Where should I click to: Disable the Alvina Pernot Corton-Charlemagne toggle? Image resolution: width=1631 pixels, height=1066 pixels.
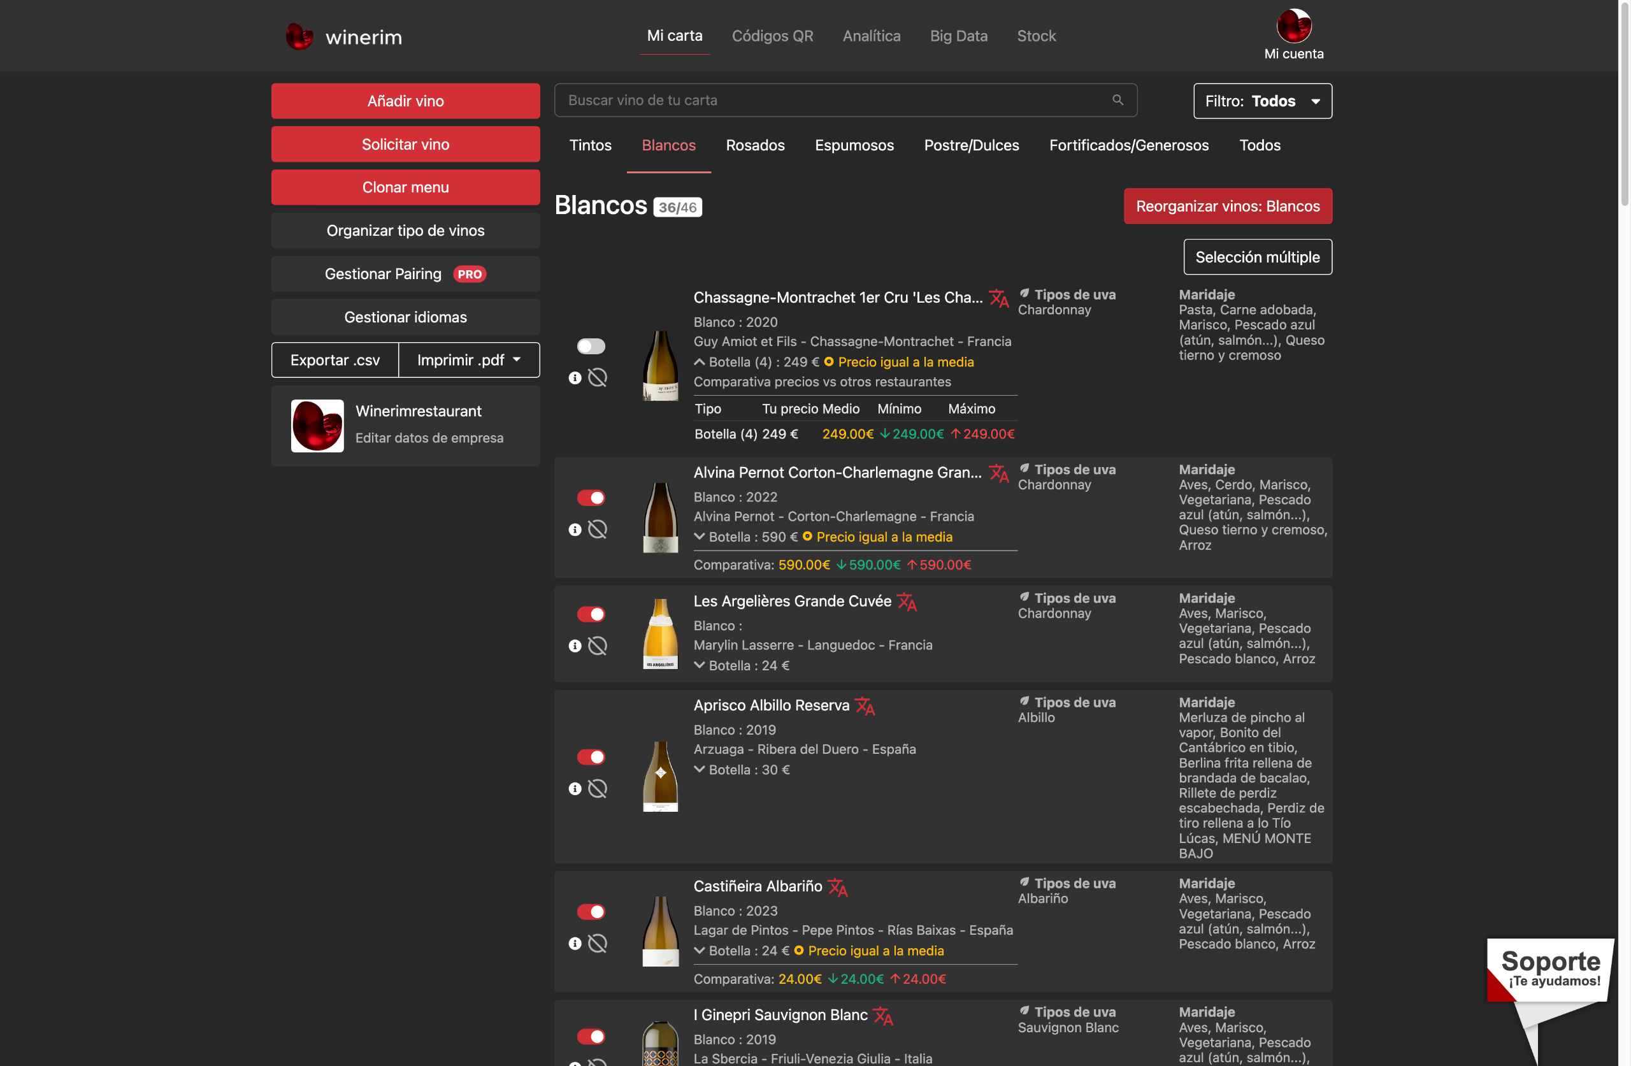[591, 498]
